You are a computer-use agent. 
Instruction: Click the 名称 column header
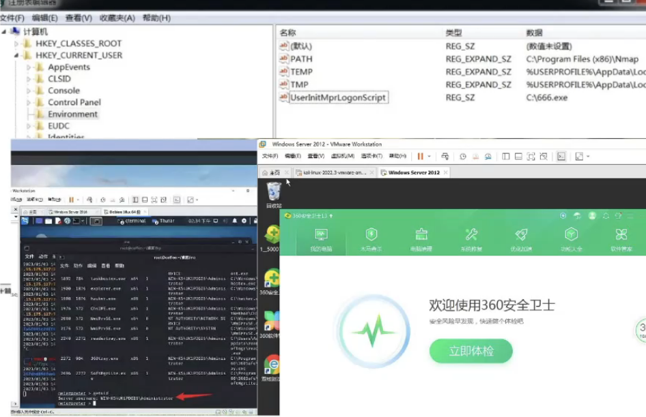coord(287,33)
